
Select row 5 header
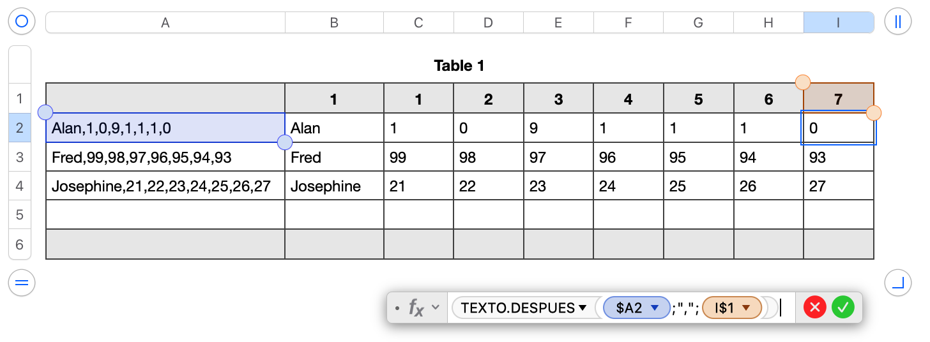pos(19,214)
